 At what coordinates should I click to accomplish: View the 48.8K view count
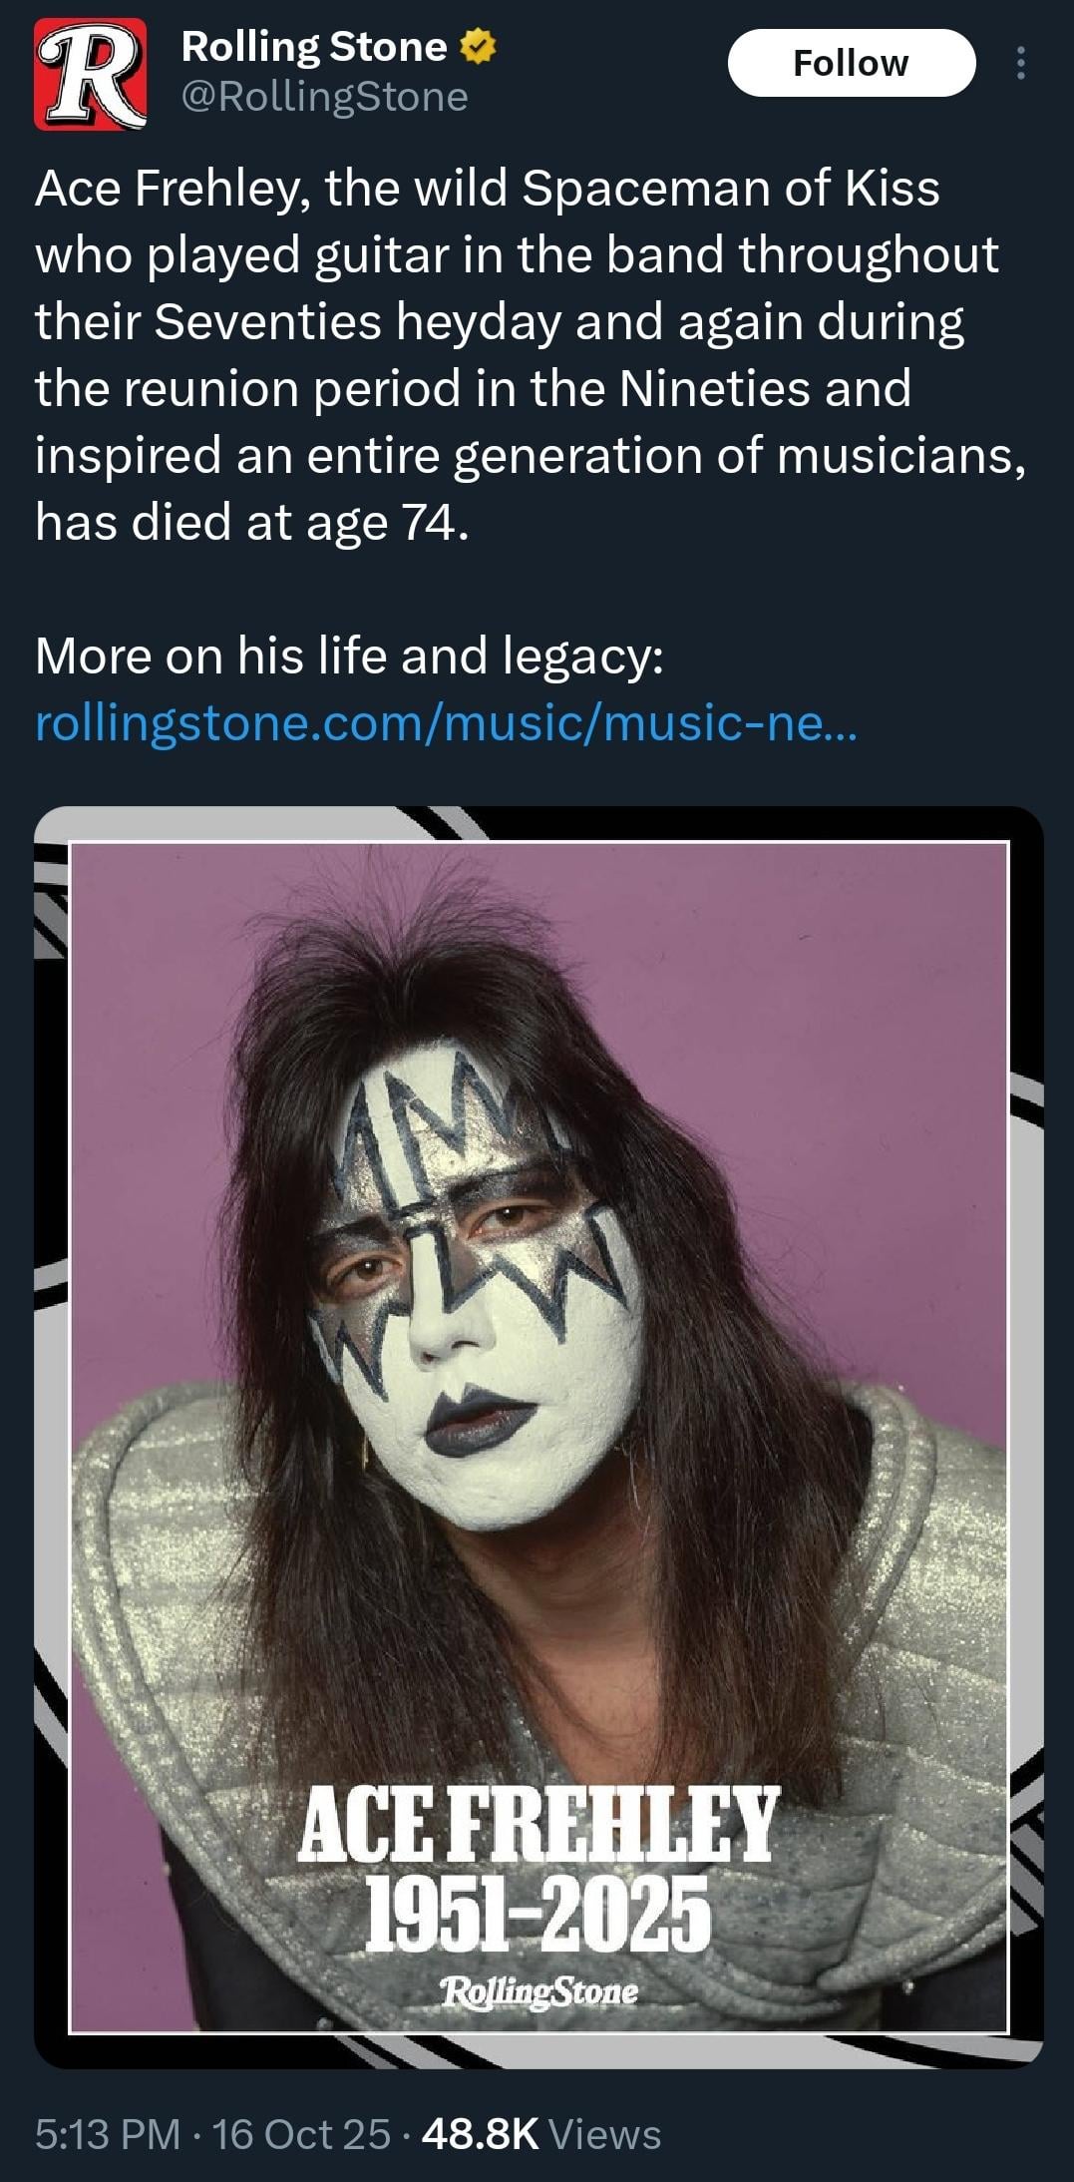click(480, 2134)
